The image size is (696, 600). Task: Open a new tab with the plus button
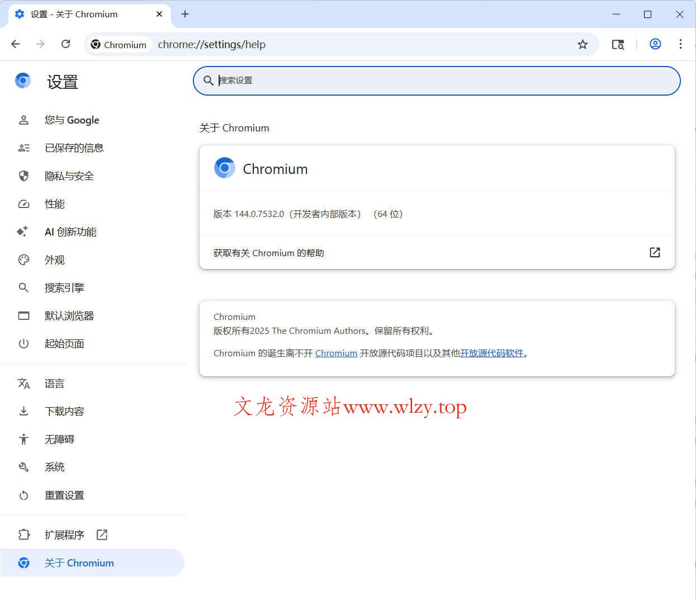185,14
